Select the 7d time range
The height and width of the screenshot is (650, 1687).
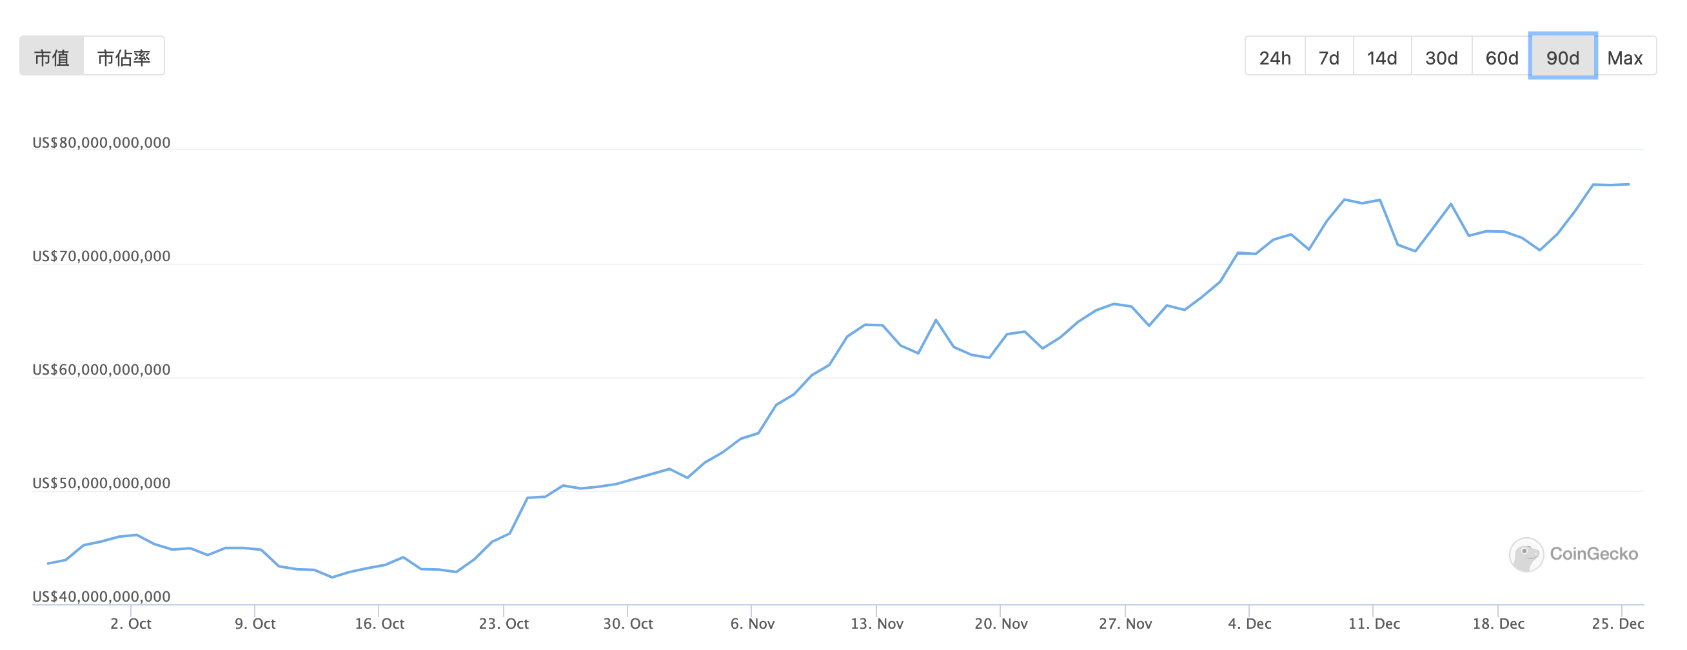click(1328, 57)
